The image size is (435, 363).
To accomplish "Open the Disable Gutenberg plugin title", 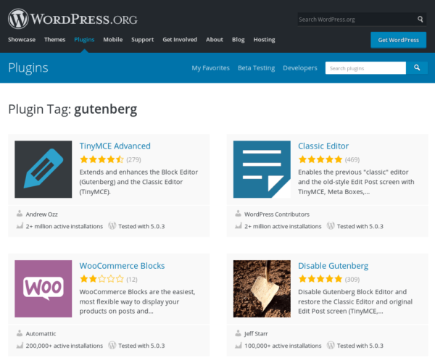I will (x=333, y=266).
